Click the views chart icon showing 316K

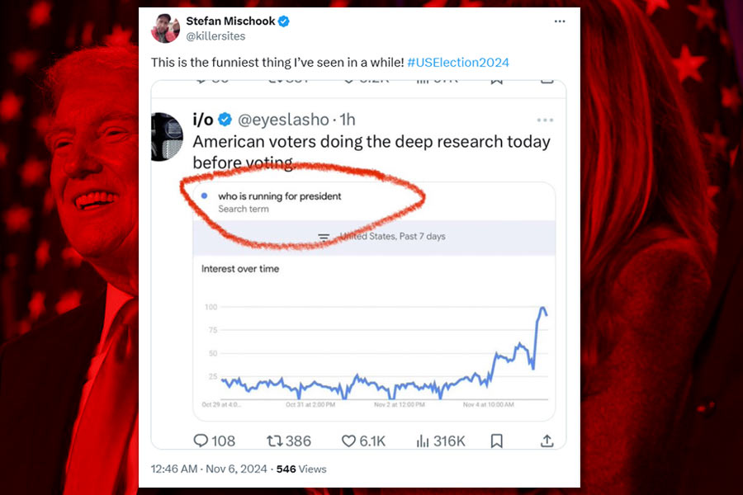423,441
